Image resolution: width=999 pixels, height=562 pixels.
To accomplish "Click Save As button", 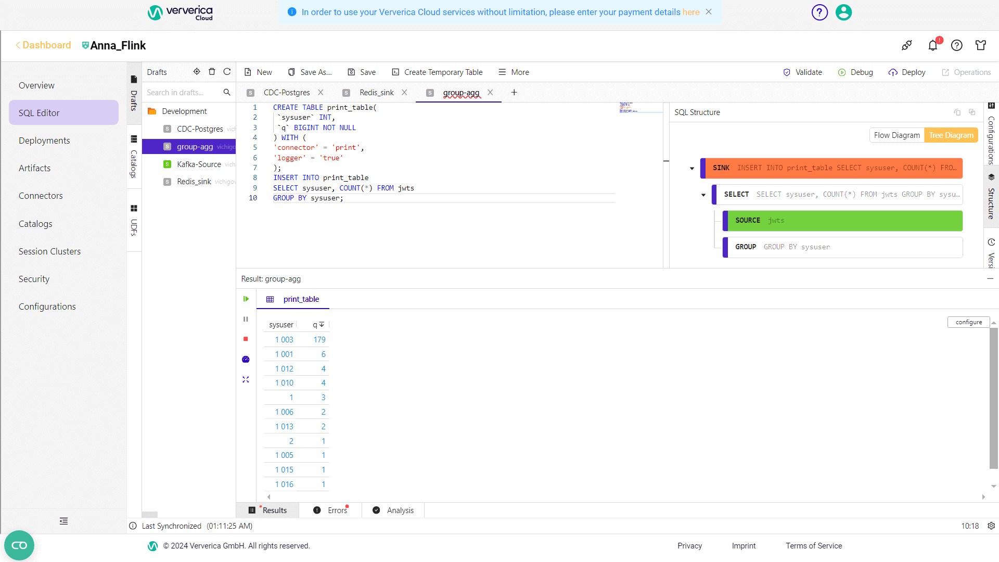I will 310,72.
